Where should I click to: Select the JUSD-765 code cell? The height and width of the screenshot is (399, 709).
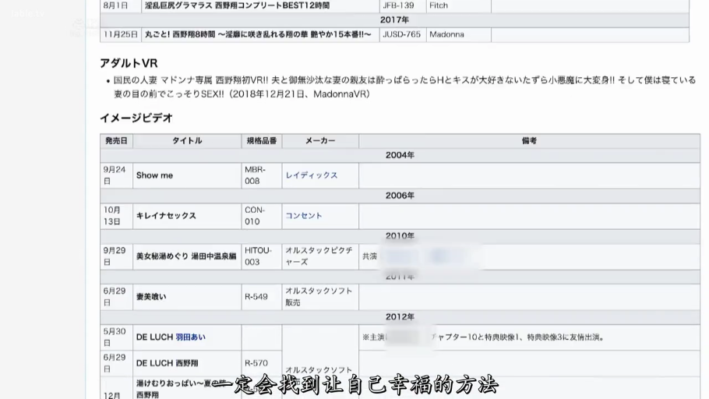[x=402, y=34]
